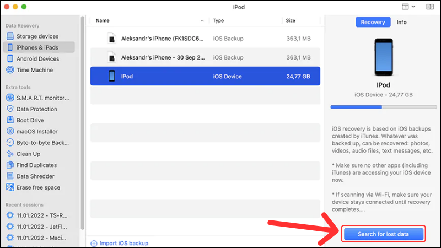Click the iOS Device type cell of IPod row

227,77
